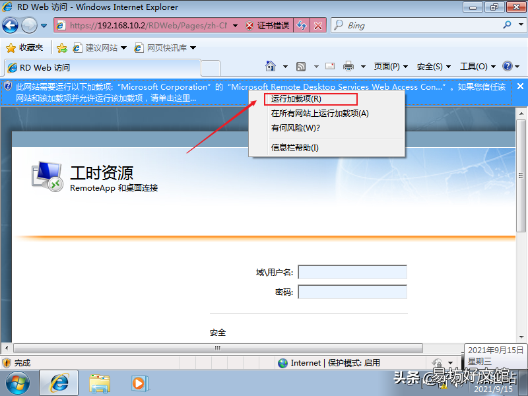
Task: Open the search provider dropdown
Action: click(521, 24)
